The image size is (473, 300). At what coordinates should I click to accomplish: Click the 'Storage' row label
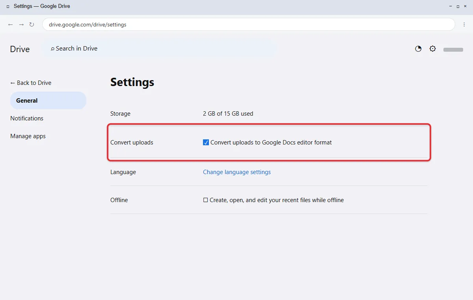[120, 114]
